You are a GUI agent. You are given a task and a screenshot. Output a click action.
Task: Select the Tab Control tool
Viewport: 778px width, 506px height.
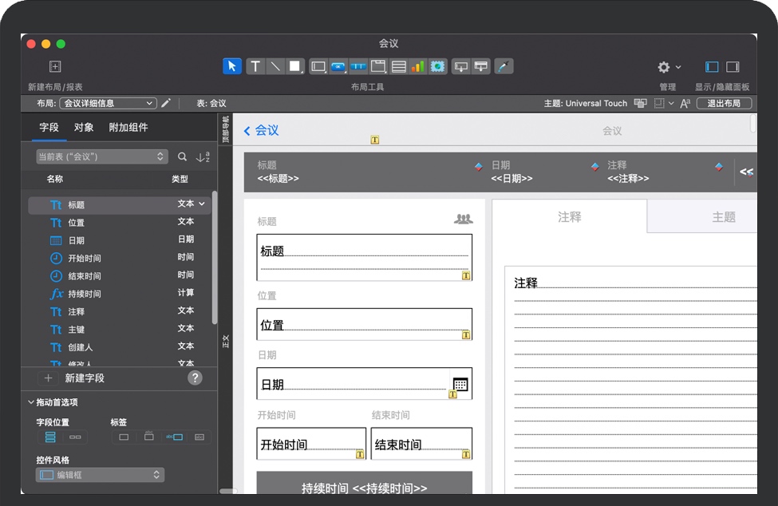pyautogui.click(x=378, y=66)
